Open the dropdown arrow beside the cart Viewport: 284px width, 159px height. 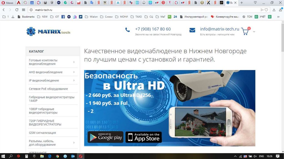click(x=254, y=32)
